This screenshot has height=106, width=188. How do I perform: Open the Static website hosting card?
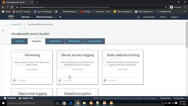click(123, 67)
